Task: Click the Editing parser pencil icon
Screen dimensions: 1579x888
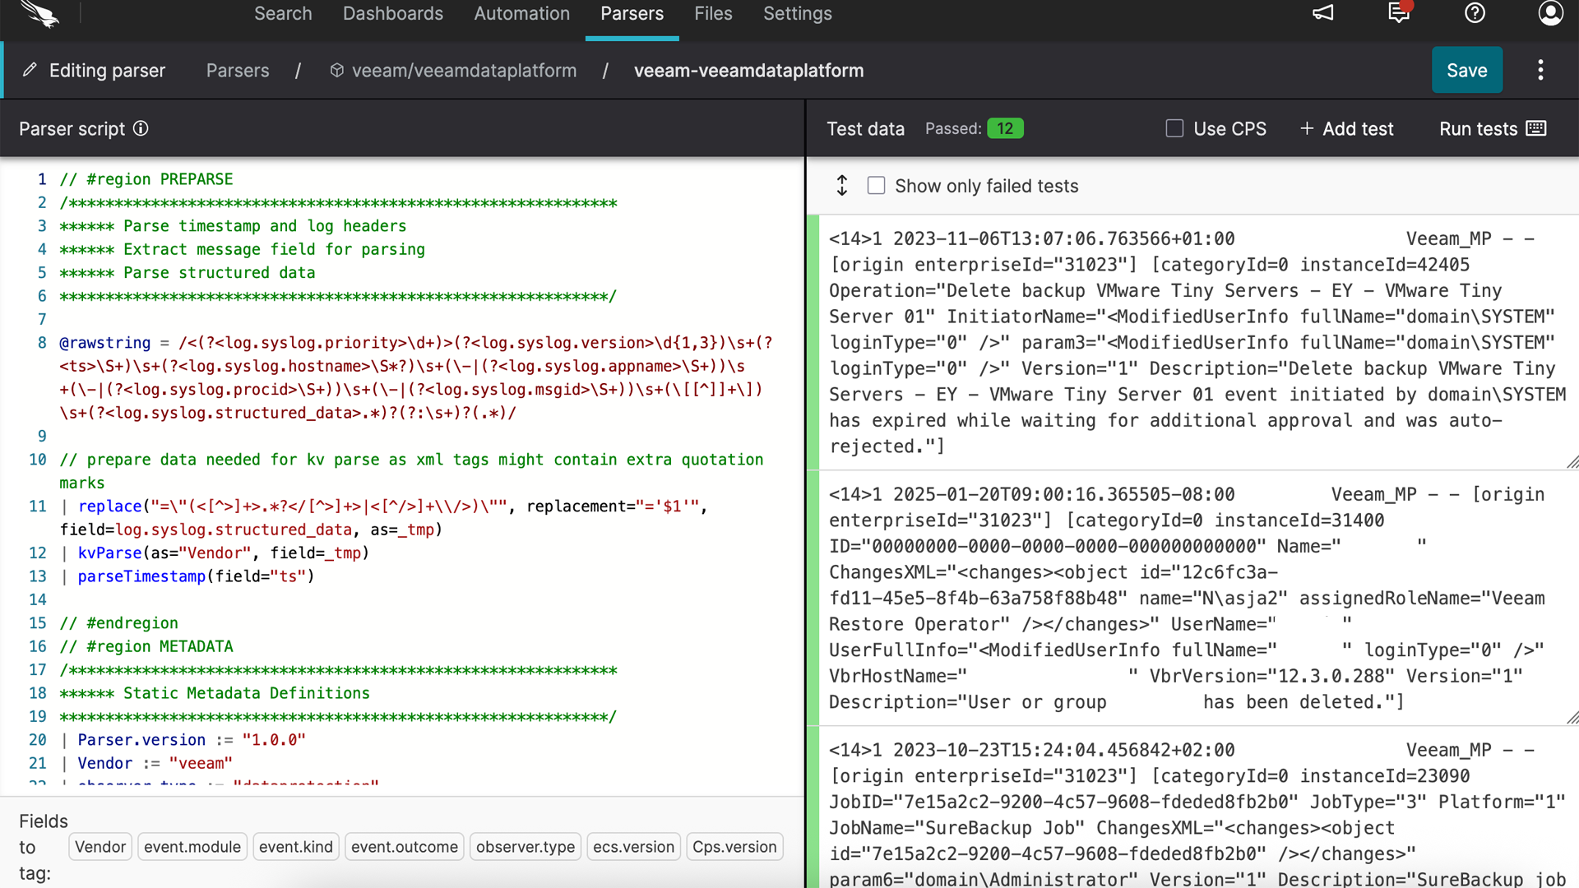Action: (x=30, y=70)
